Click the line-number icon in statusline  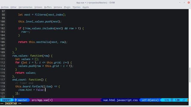(x=172, y=100)
